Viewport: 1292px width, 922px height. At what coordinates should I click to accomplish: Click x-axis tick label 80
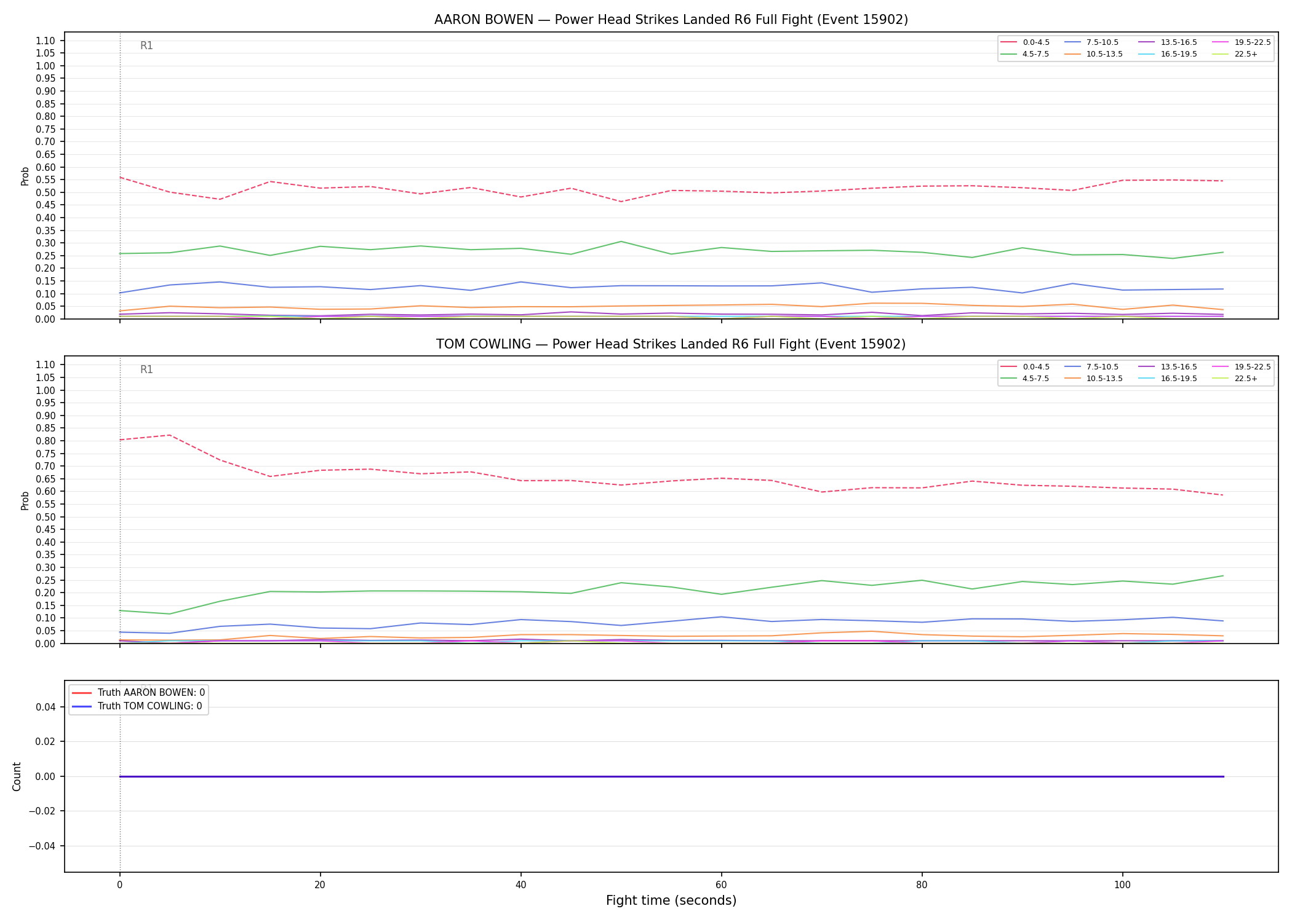click(922, 885)
